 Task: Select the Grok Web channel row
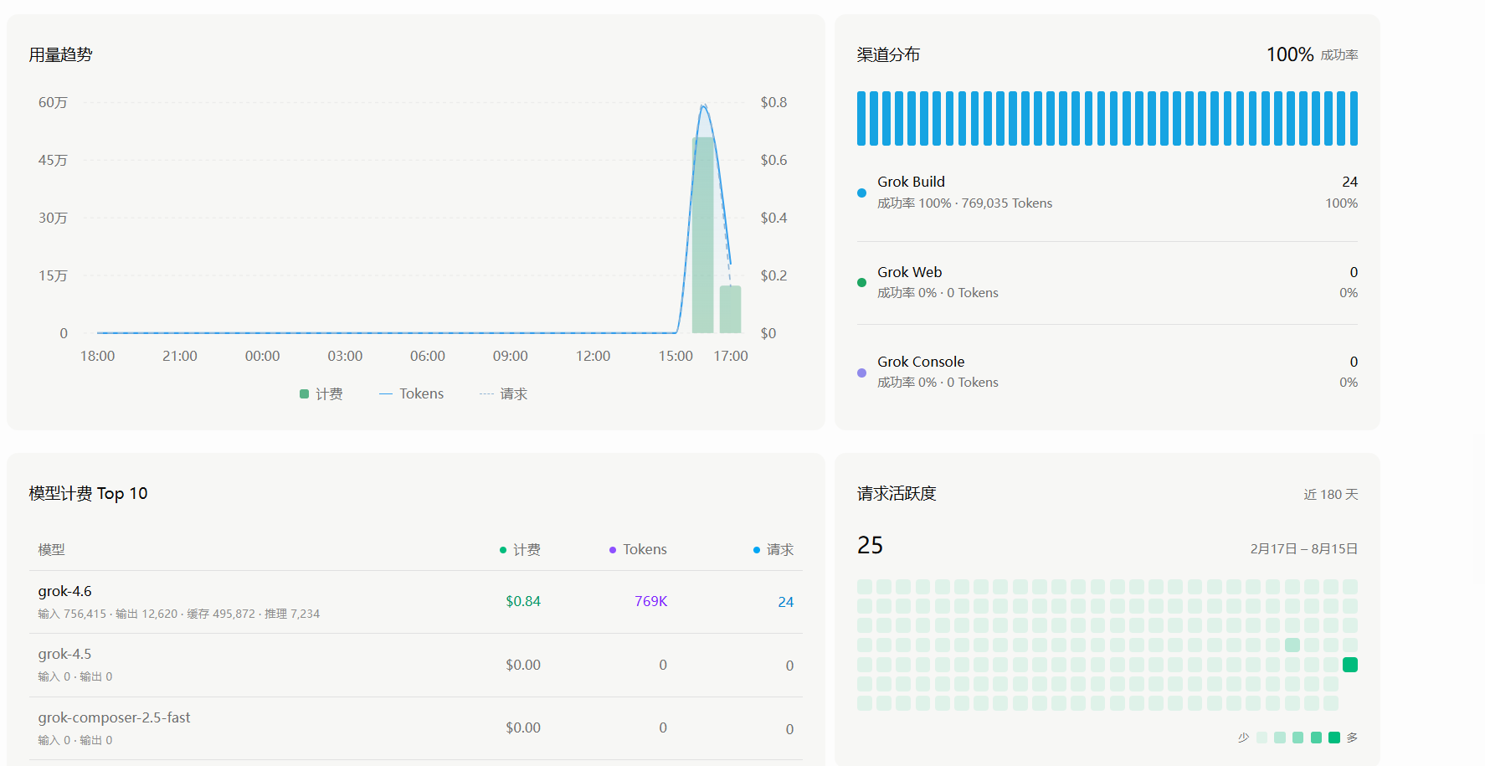[1107, 282]
